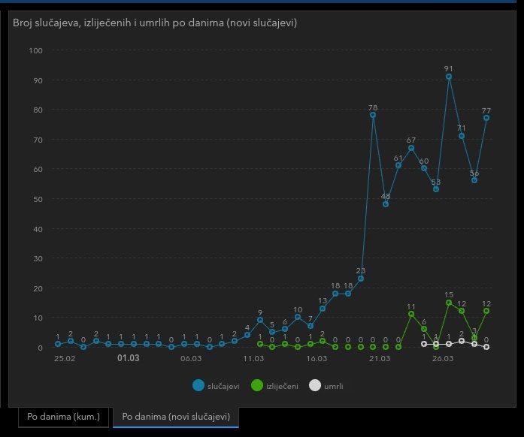The height and width of the screenshot is (437, 524).
Task: Click the green data point labeled 15
Action: [x=449, y=303]
